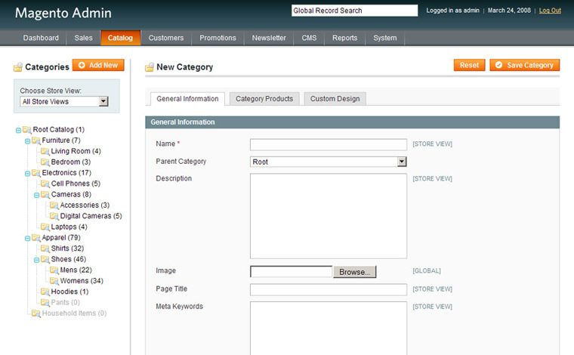Click the Log Out link

point(550,11)
